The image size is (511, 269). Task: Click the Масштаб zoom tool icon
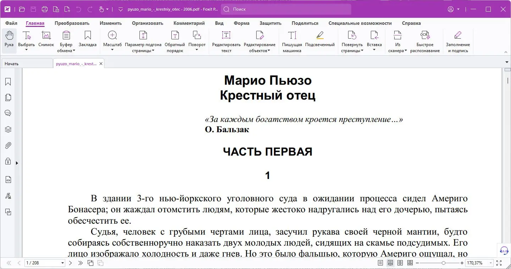(112, 35)
